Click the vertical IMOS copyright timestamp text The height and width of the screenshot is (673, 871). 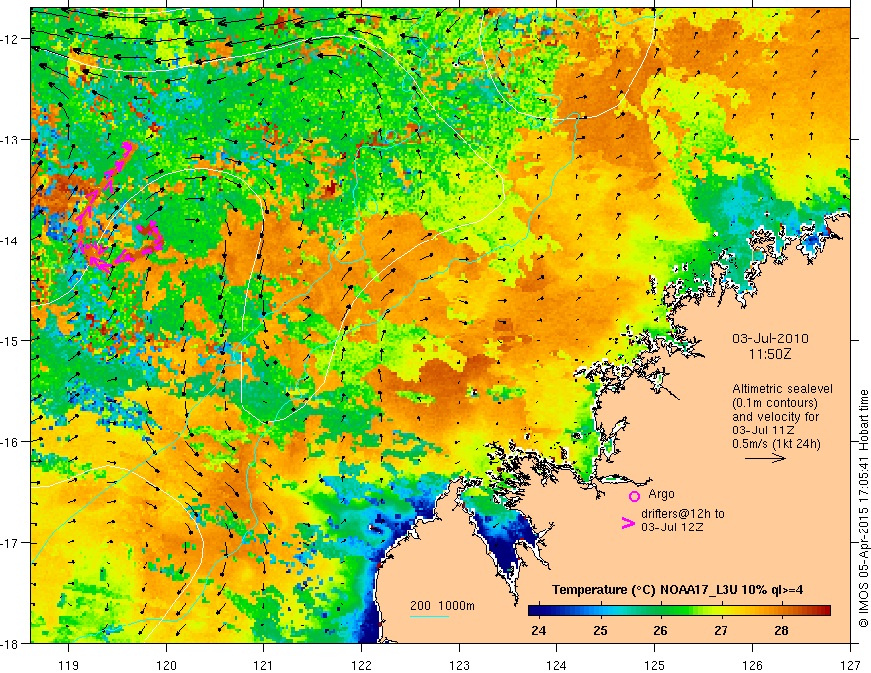(863, 509)
